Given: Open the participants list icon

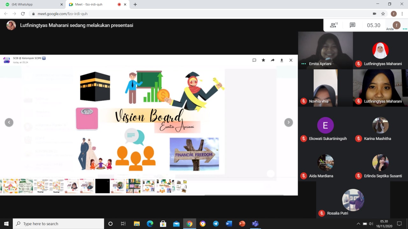Looking at the screenshot, I should (x=333, y=25).
